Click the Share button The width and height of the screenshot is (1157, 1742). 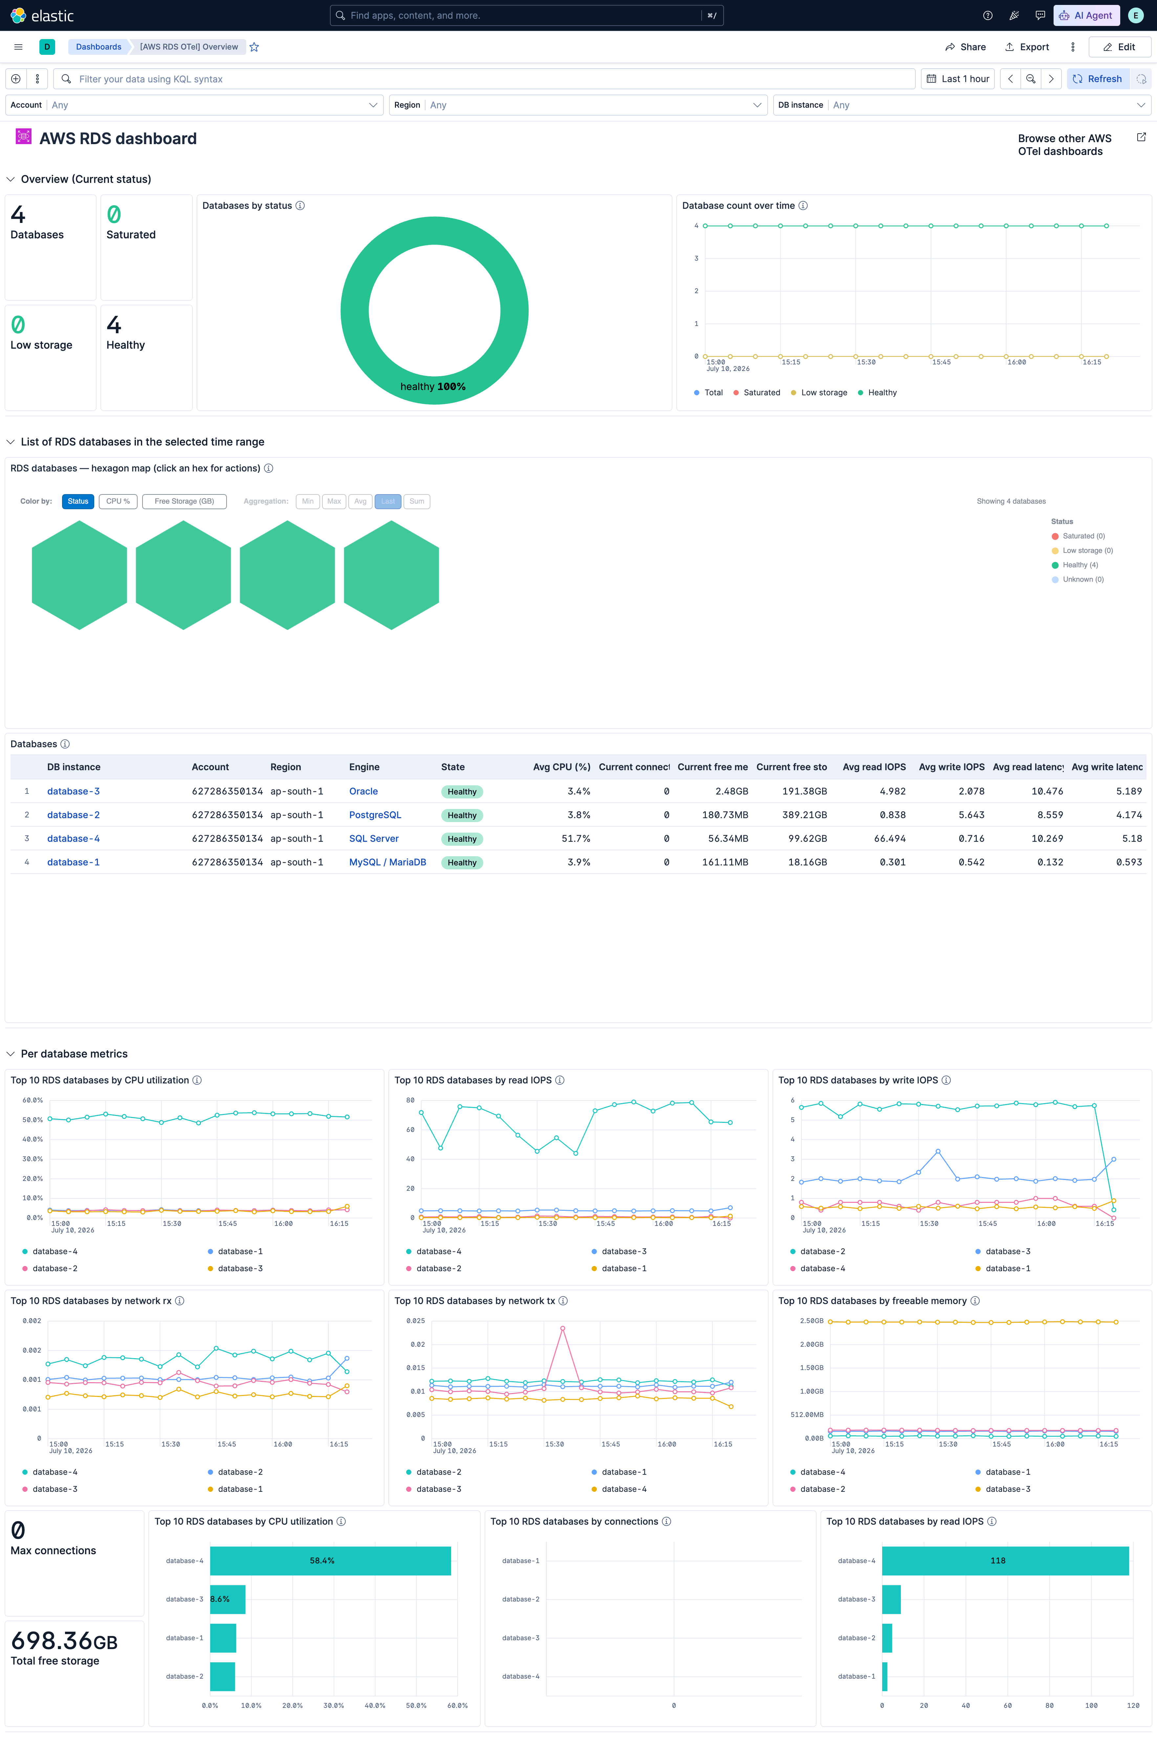pyautogui.click(x=965, y=47)
